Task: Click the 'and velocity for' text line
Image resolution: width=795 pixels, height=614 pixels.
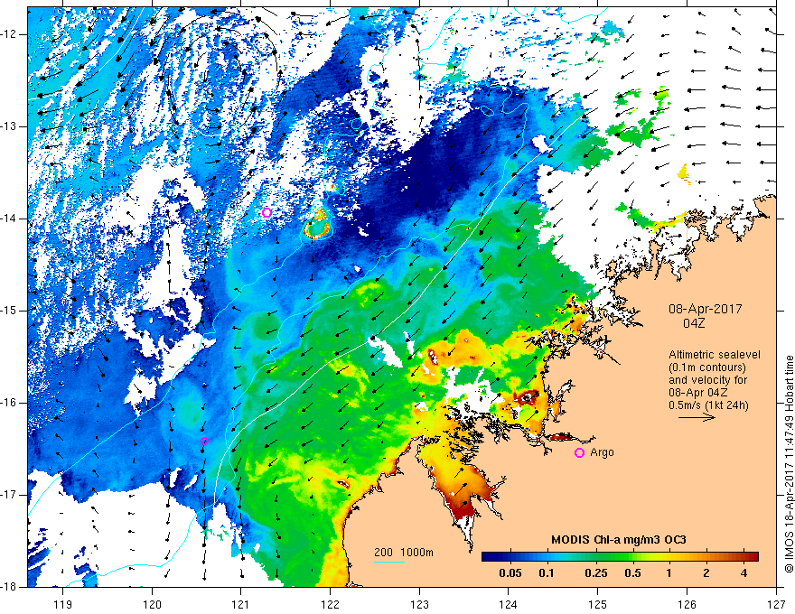Action: tap(707, 380)
